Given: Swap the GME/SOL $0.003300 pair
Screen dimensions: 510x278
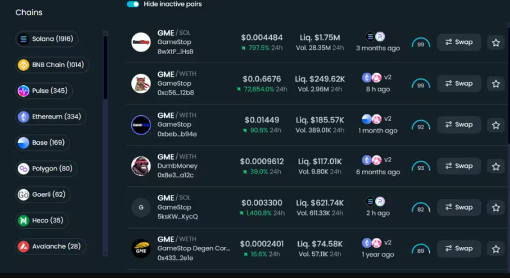Looking at the screenshot, I should pos(459,207).
